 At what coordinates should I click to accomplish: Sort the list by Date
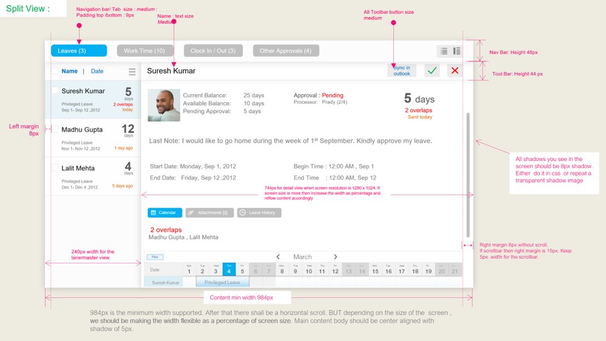(x=97, y=71)
